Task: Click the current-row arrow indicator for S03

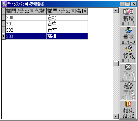Action: pyautogui.click(x=4, y=36)
